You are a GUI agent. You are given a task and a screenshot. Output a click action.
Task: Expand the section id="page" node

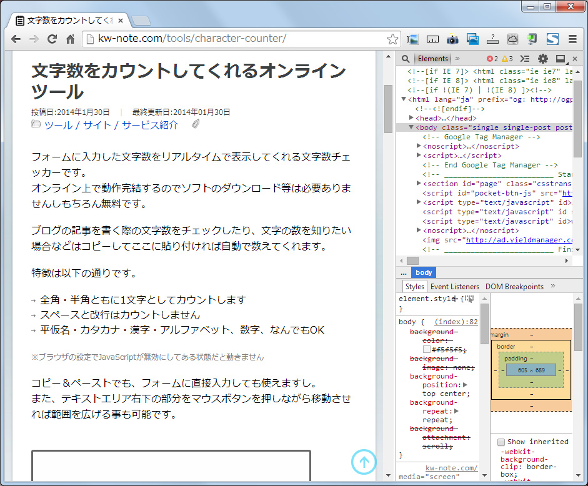[x=419, y=184]
